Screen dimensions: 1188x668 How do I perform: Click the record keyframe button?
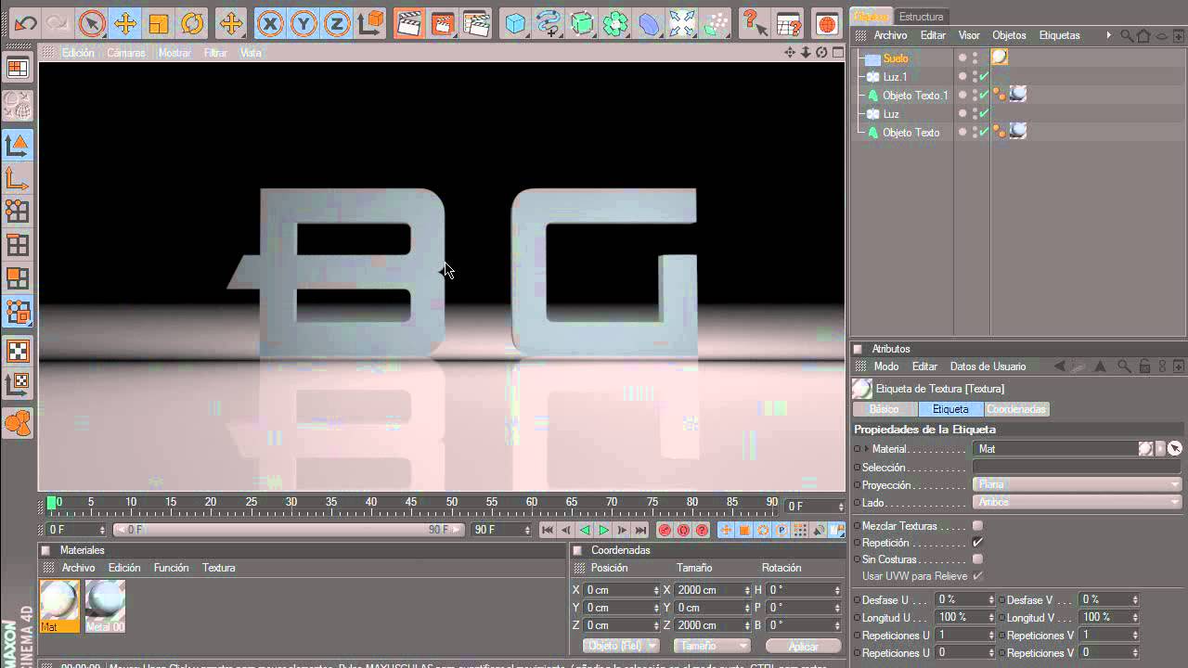pyautogui.click(x=665, y=531)
